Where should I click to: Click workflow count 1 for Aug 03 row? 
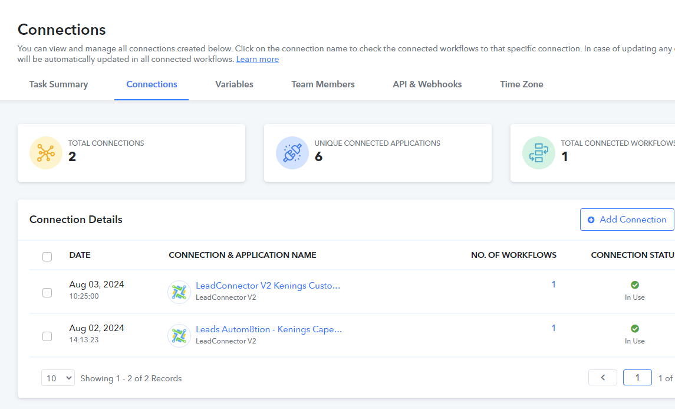coord(554,284)
